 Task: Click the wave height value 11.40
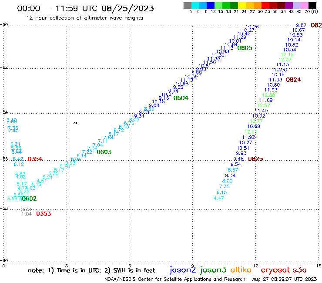coord(261,111)
